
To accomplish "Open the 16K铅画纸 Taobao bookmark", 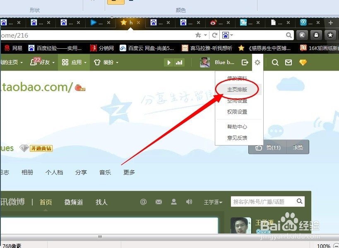I will pos(319,48).
